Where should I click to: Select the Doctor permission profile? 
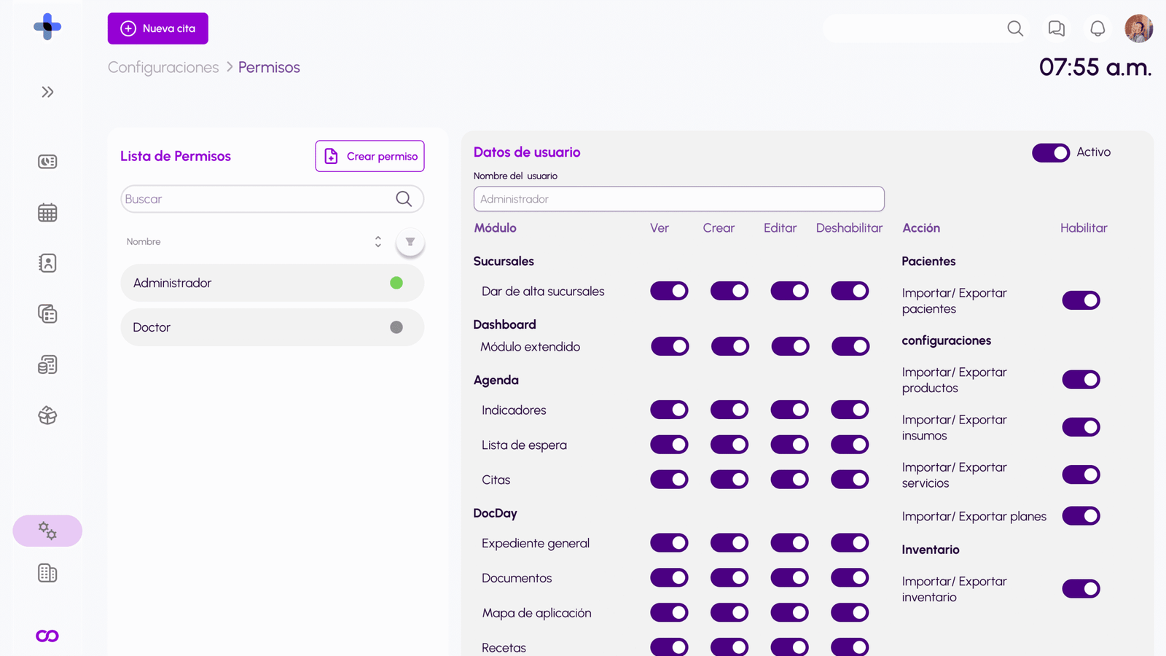click(x=272, y=327)
